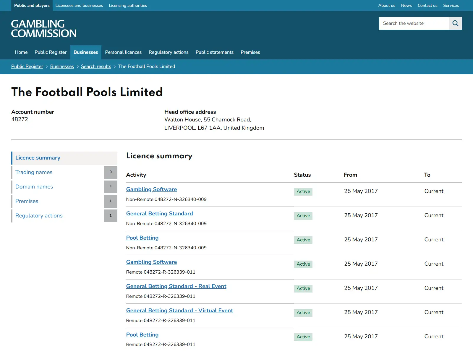This screenshot has width=473, height=351.
Task: Click the Walton House address line
Action: [x=208, y=120]
